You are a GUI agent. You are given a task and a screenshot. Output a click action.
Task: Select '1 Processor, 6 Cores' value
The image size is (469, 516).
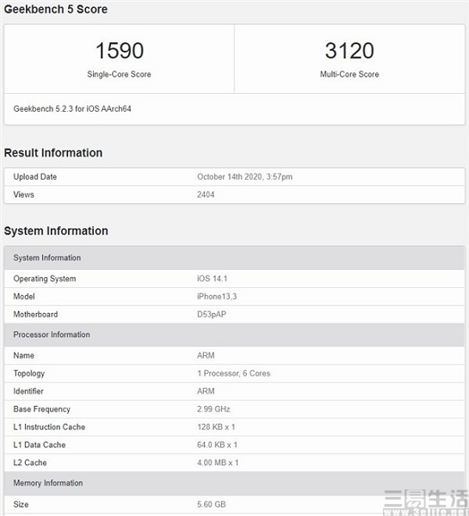233,373
